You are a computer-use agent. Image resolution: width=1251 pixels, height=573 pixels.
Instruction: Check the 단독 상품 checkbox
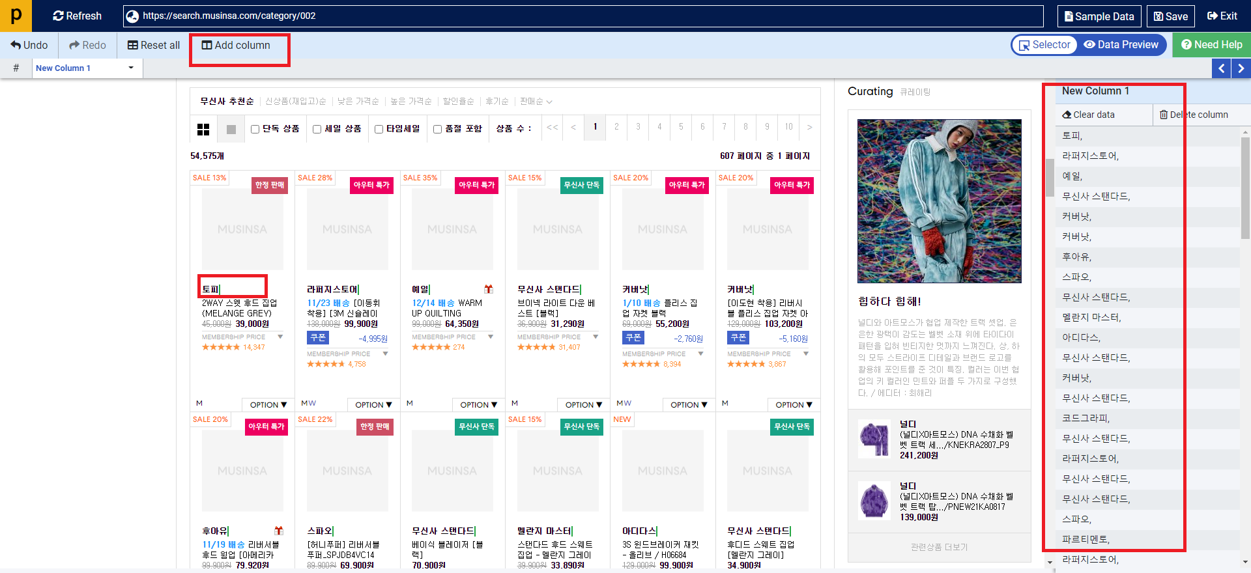point(255,129)
